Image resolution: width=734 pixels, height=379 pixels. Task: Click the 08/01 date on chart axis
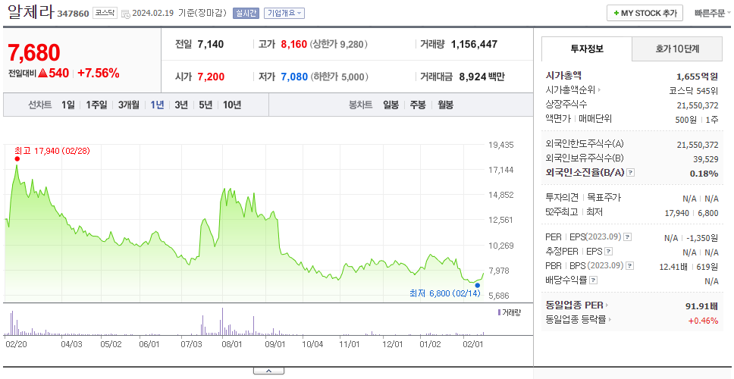(x=231, y=344)
